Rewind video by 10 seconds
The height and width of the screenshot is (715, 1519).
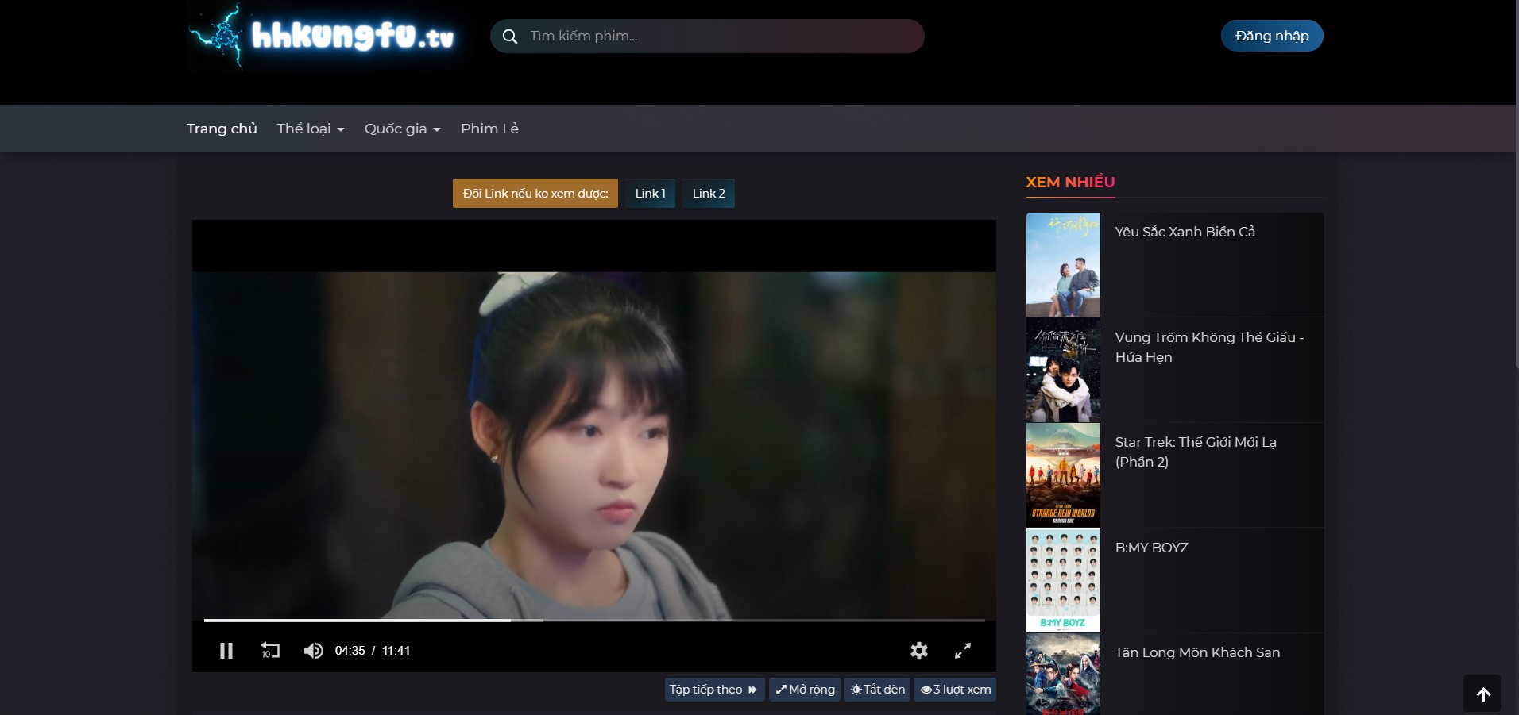[270, 651]
